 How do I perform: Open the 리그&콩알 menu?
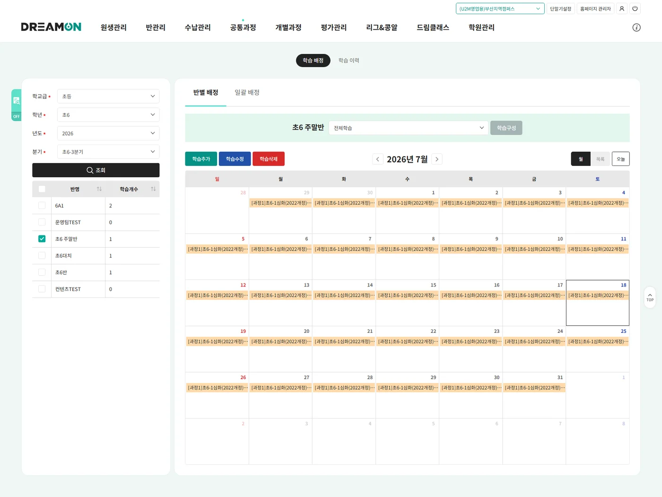point(382,27)
